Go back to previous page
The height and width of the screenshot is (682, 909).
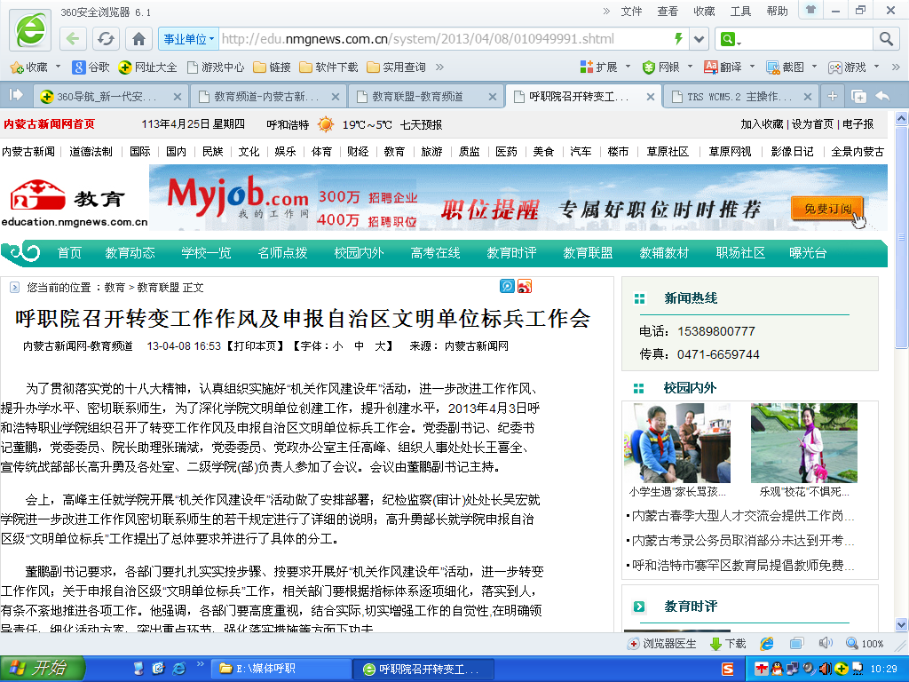coord(74,39)
